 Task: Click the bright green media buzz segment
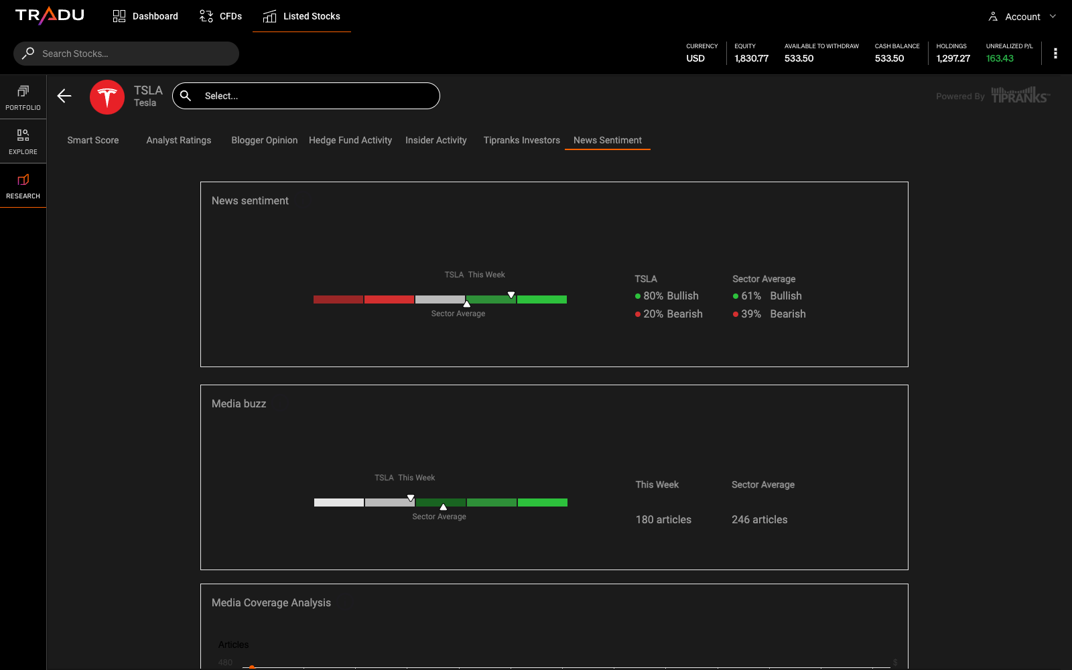pyautogui.click(x=543, y=503)
